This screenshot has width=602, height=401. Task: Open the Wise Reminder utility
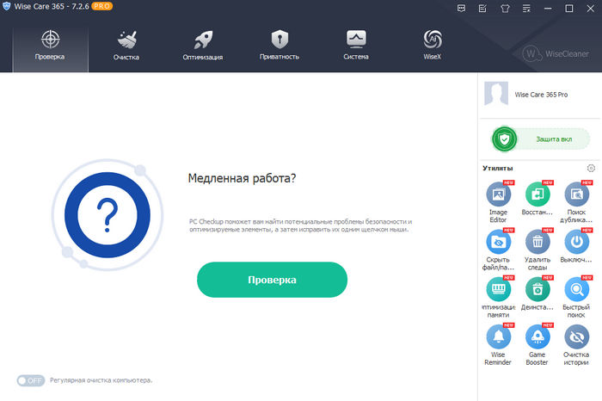499,337
